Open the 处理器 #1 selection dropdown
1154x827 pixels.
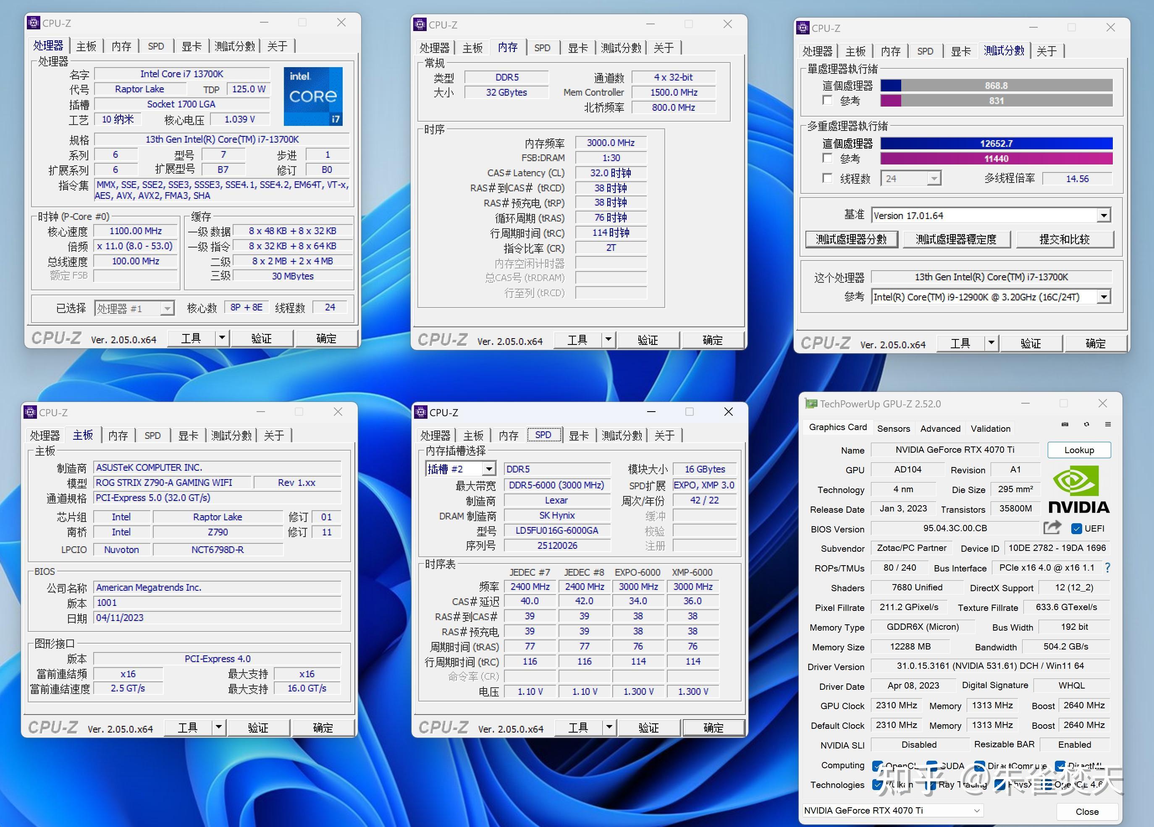pos(135,308)
